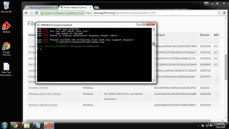This screenshot has width=229, height=129.
Task: Close the MINGW32 terminal window
Action: [x=151, y=24]
